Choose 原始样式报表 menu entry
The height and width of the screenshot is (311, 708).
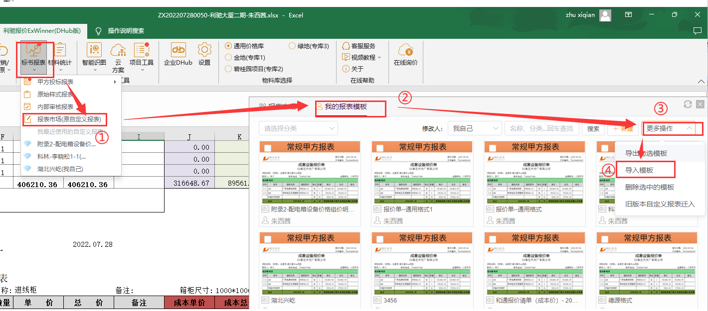(x=55, y=94)
